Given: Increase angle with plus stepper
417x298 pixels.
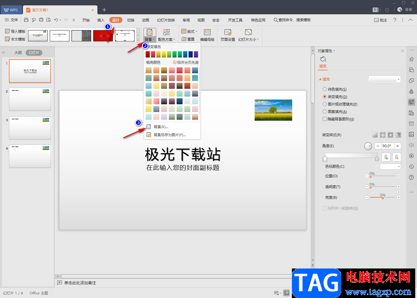Looking at the screenshot, I should 398,146.
